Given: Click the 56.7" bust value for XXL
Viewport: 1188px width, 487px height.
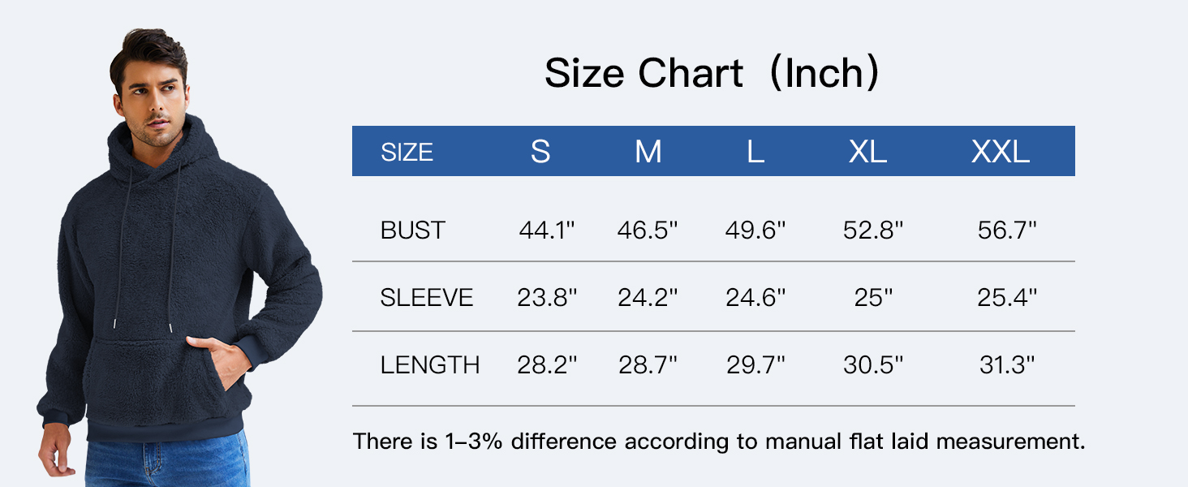Looking at the screenshot, I should [1007, 231].
